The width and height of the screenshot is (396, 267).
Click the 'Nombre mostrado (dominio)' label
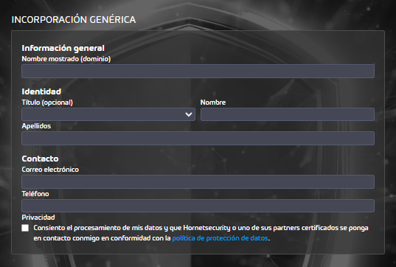[x=66, y=59]
